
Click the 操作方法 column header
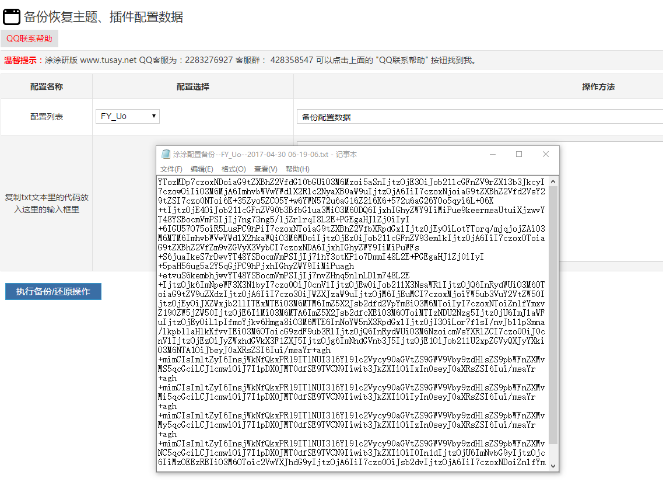click(598, 86)
